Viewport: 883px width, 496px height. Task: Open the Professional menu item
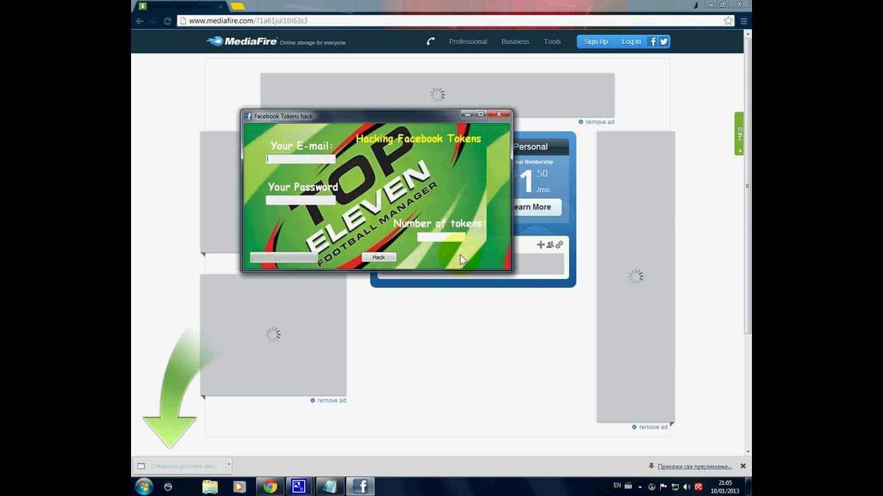(x=468, y=41)
